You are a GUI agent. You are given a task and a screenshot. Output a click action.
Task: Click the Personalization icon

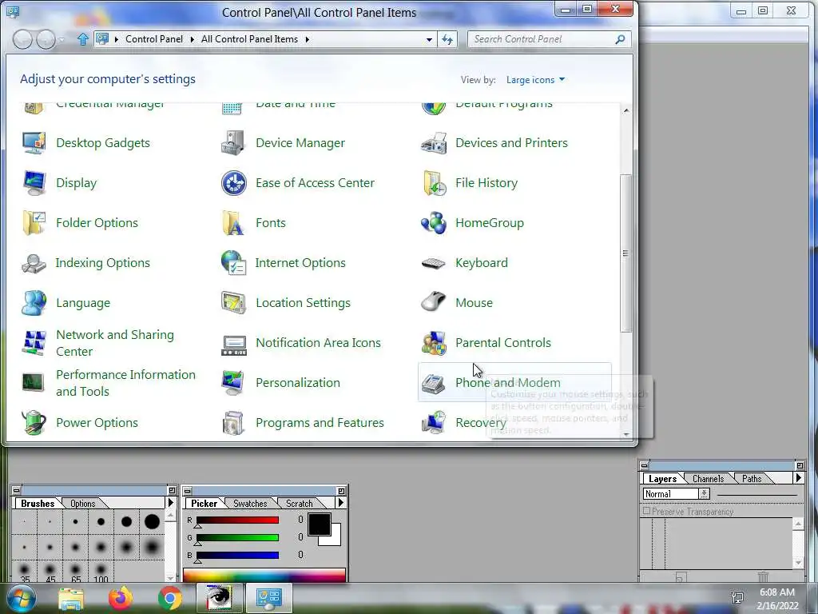(x=233, y=383)
